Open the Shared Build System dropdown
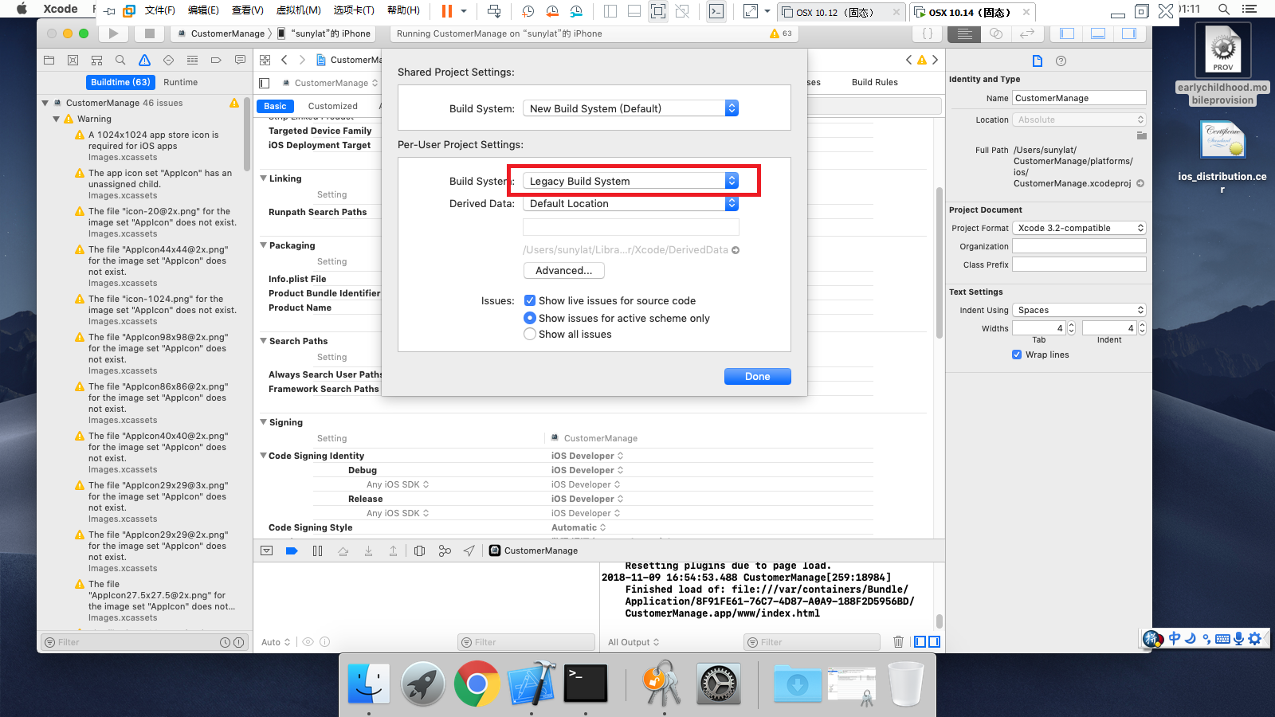 click(x=630, y=108)
